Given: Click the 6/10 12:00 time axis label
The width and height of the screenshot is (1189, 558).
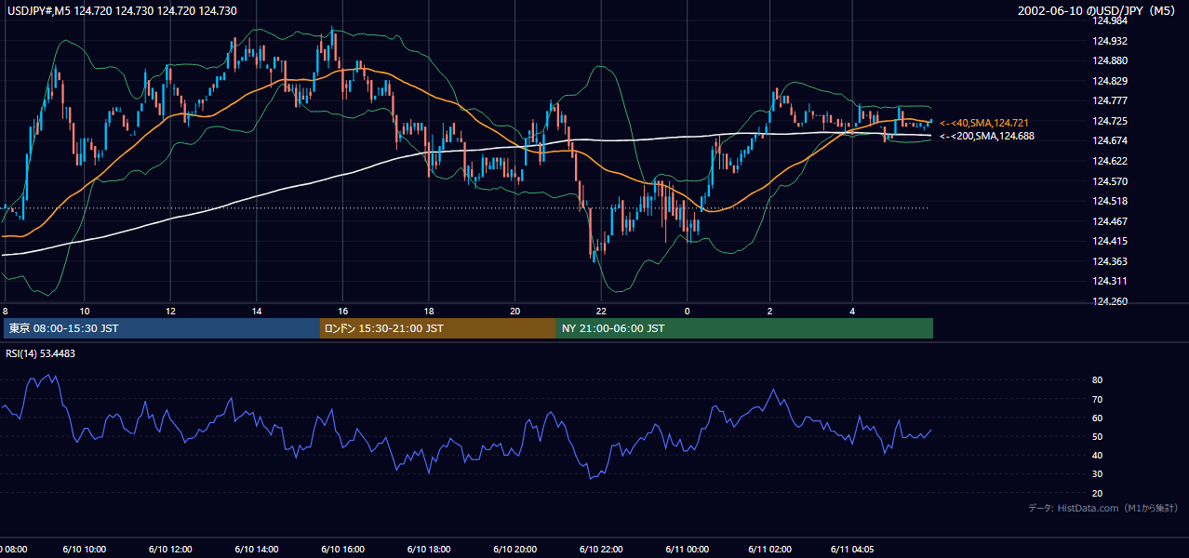Looking at the screenshot, I should (170, 549).
